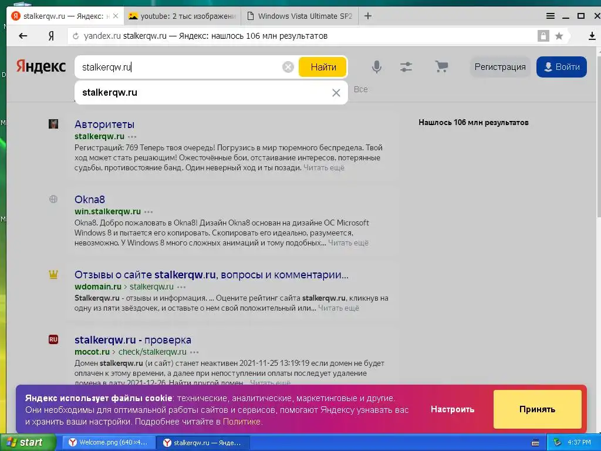Accept cookies with the Принять button
Image resolution: width=601 pixels, height=451 pixels.
(538, 409)
